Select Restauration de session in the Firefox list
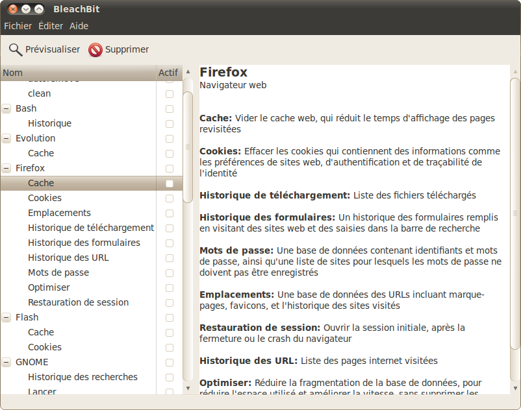The image size is (521, 410). [x=78, y=302]
